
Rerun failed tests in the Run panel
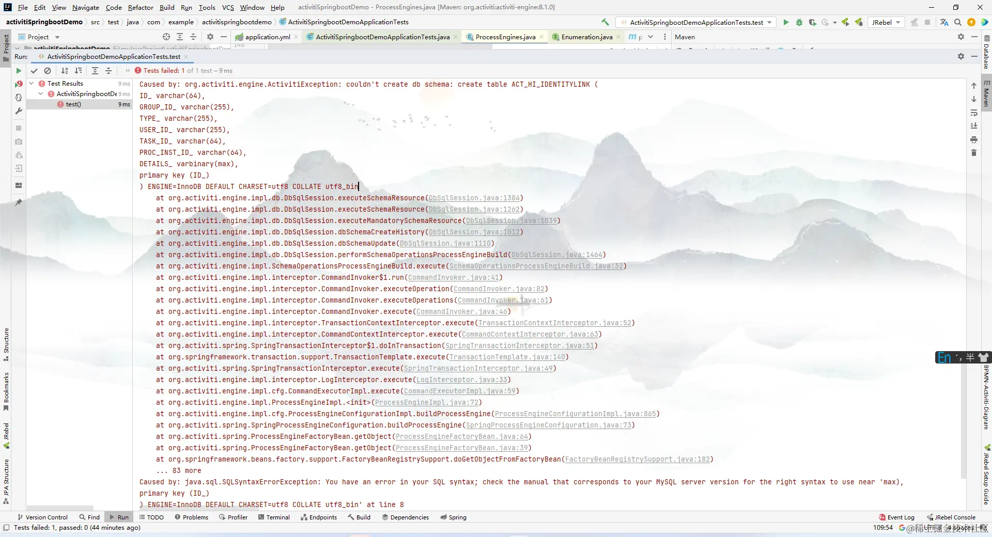(x=19, y=84)
